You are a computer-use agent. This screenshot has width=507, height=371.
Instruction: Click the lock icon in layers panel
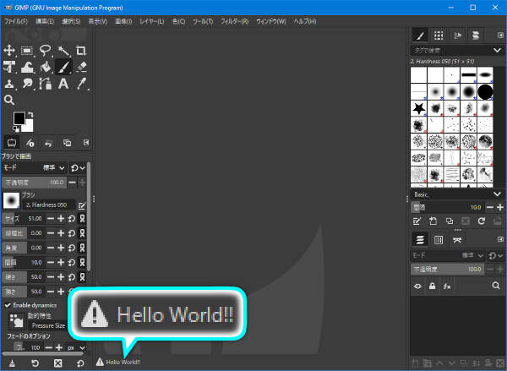[433, 287]
